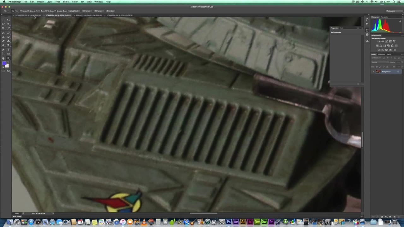The height and width of the screenshot is (227, 404).
Task: Add a Levels adjustment
Action: click(x=383, y=41)
